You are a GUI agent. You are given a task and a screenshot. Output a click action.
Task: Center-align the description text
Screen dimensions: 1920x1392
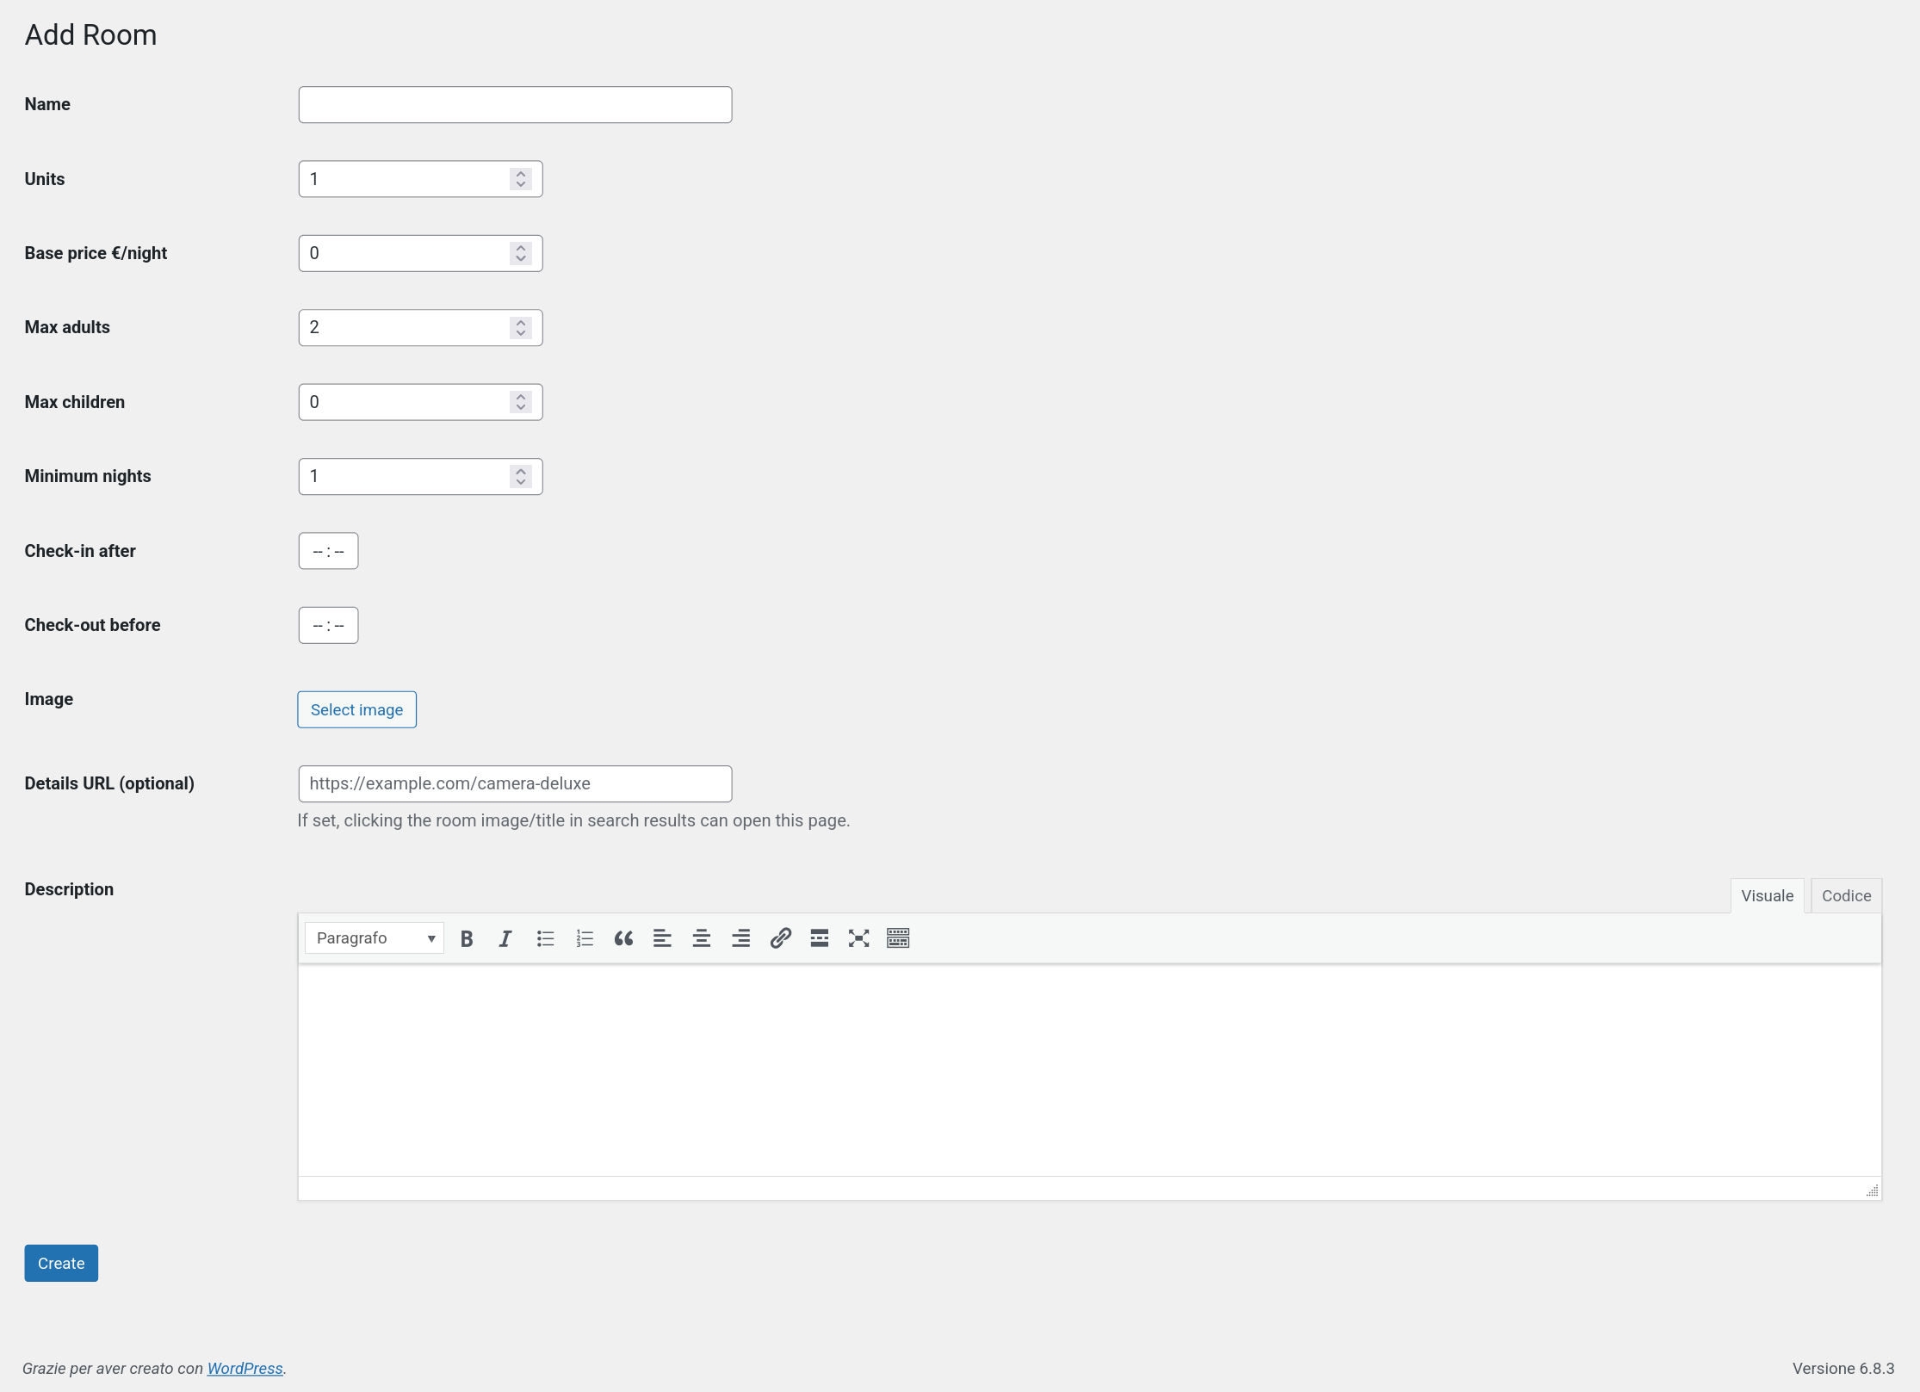coord(702,938)
